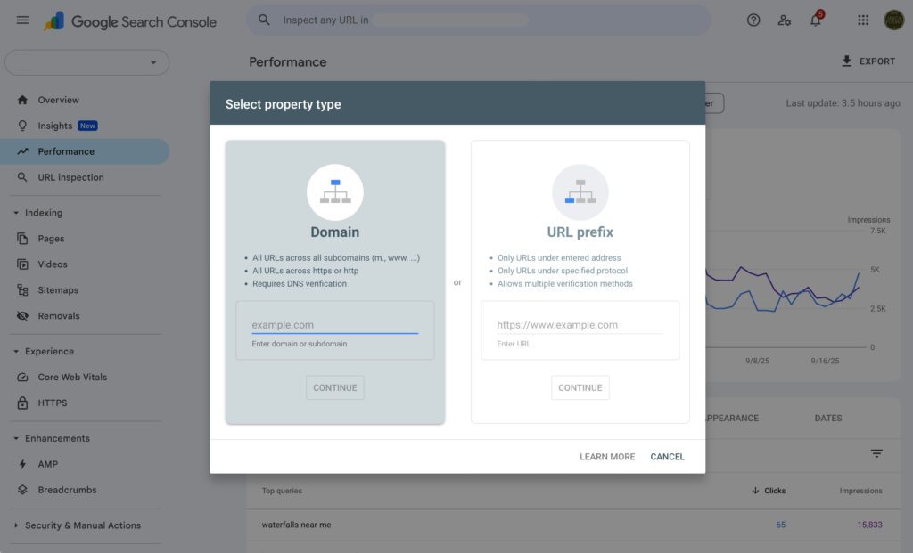The width and height of the screenshot is (913, 553).
Task: Collapse the Indexing section
Action: (x=17, y=213)
